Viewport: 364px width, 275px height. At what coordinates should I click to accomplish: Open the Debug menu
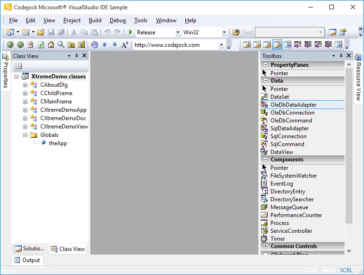118,20
